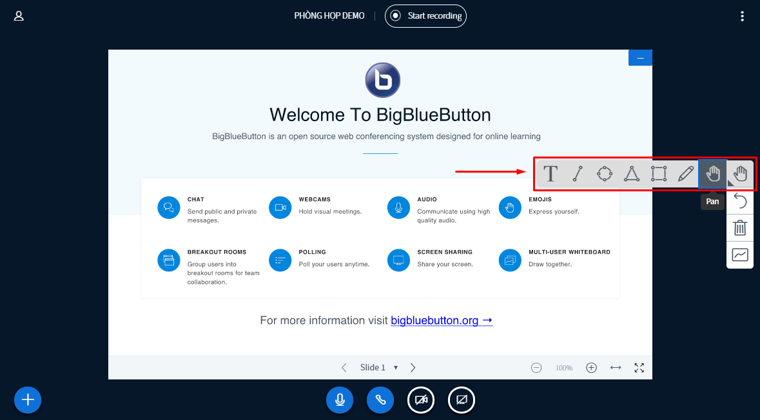Go to the previous slide

(x=344, y=368)
